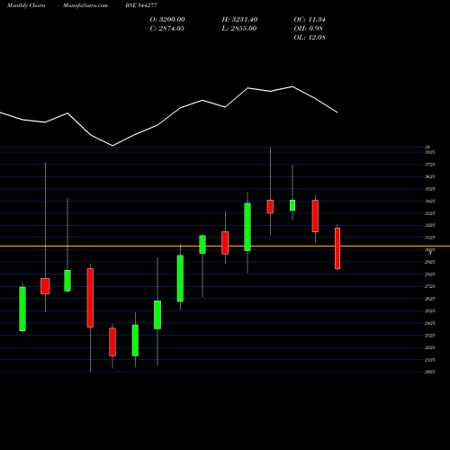450x450 pixels.
Task: Click the 3625 price axis label
Action: tap(430, 176)
